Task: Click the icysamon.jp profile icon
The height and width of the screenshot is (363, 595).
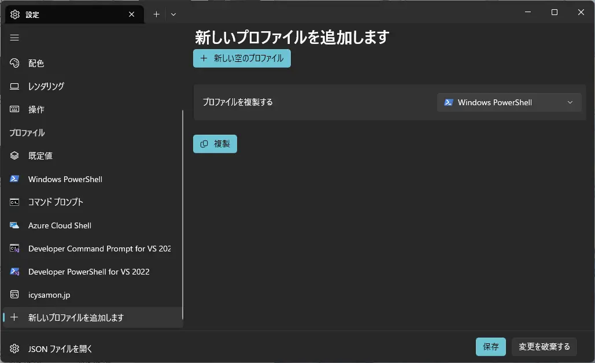Action: pos(14,295)
